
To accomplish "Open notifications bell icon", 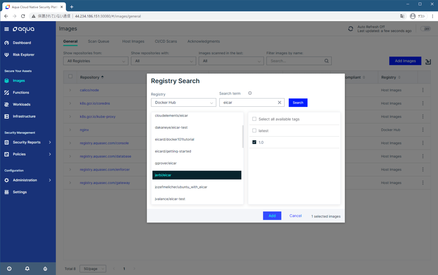I will pyautogui.click(x=27, y=269).
